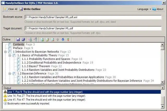The width and height of the screenshot is (167, 111).
Task: Click bookmark icon beside 1.1.1 Probability Functions
Action: click(x=19, y=59)
